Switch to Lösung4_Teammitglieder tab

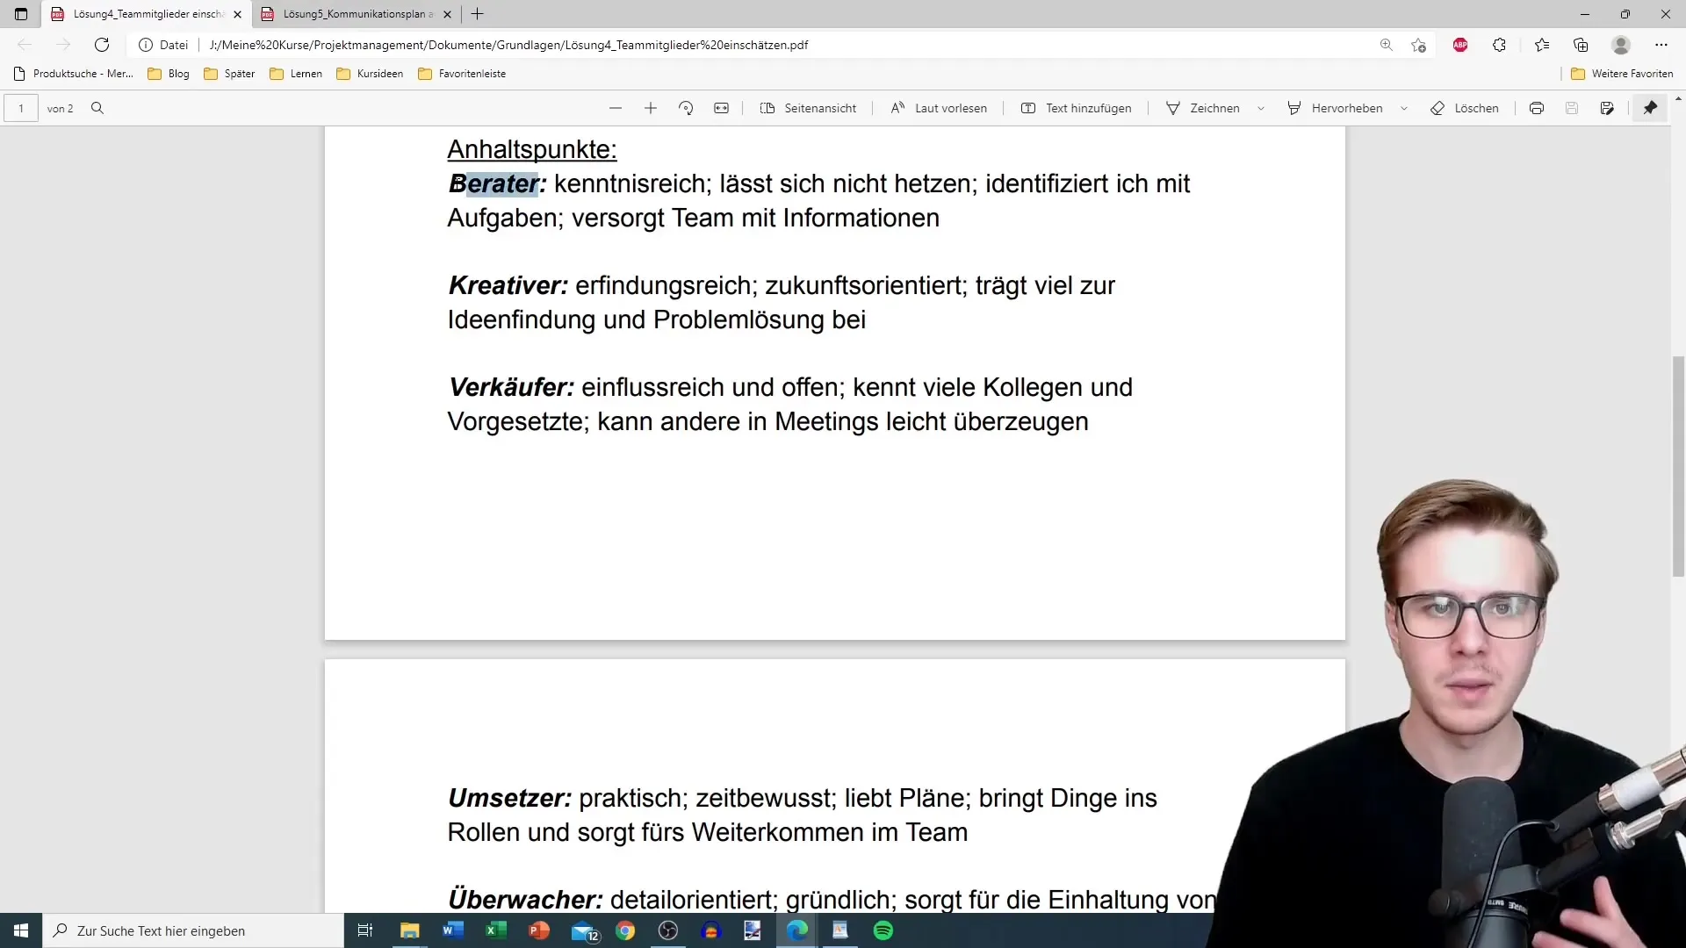[x=148, y=14]
